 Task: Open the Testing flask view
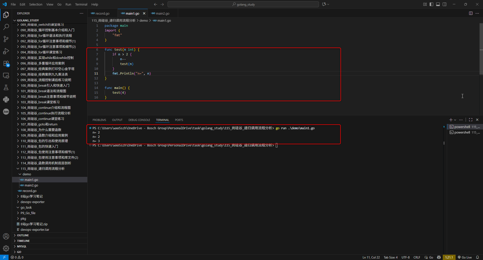[x=6, y=87]
